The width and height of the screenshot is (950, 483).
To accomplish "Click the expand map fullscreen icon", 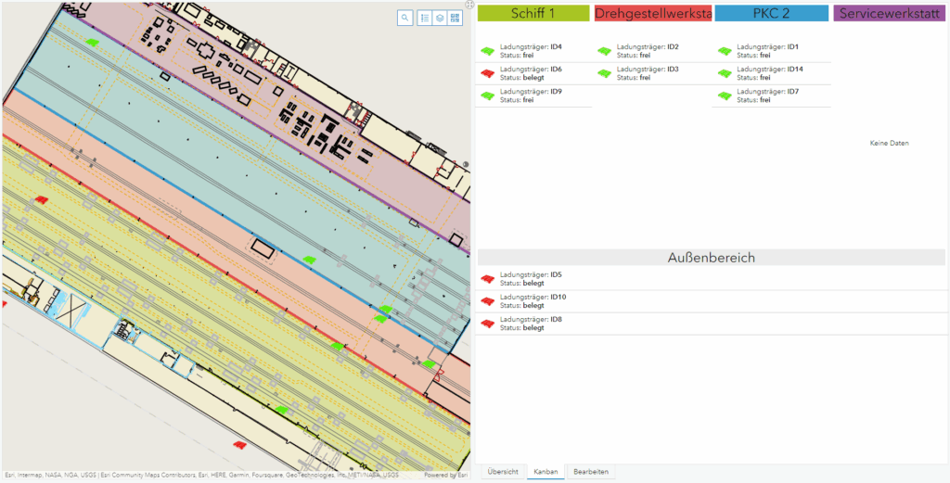I will pyautogui.click(x=469, y=5).
